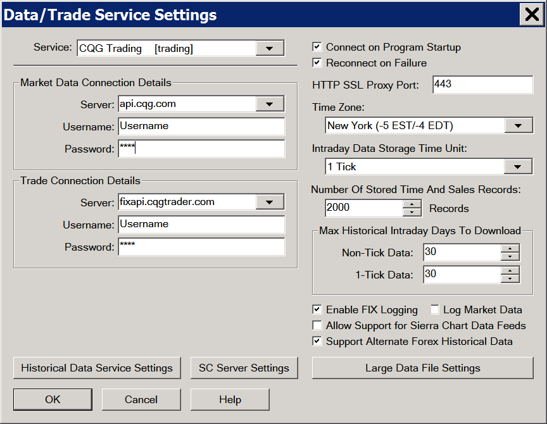Increase 1-Tick Data days
Viewport: 547px width, 424px height.
point(510,271)
